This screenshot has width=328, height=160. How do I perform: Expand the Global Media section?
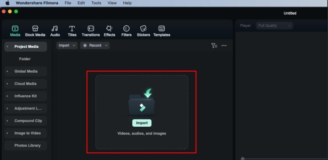(26, 71)
